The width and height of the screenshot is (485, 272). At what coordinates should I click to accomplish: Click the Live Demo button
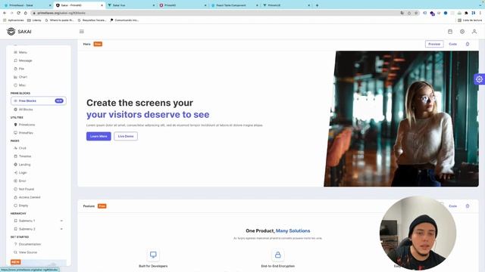(x=126, y=136)
